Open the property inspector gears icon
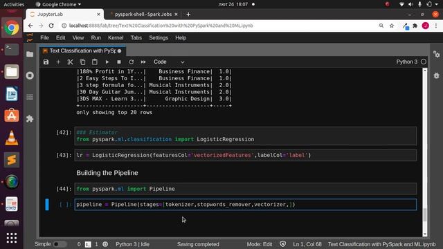This screenshot has height=249, width=443. pyautogui.click(x=437, y=54)
